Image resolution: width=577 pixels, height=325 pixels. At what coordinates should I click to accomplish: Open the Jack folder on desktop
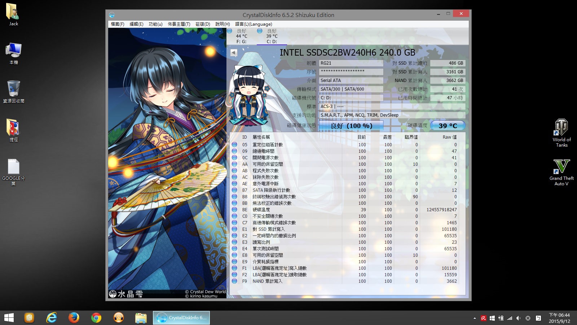[x=13, y=14]
